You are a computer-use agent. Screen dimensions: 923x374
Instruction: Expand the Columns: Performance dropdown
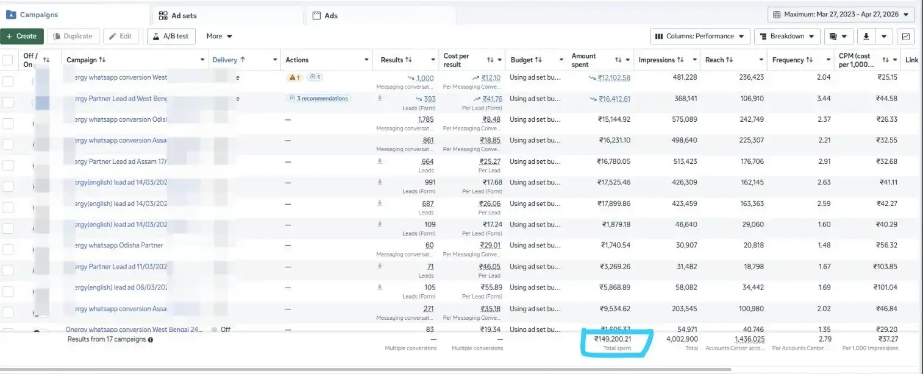[699, 37]
